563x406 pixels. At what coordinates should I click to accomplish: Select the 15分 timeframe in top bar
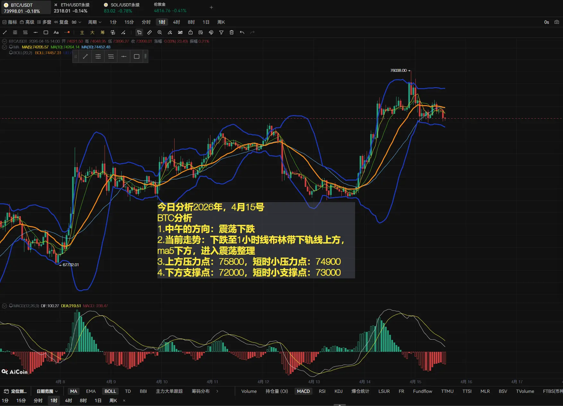pos(129,22)
